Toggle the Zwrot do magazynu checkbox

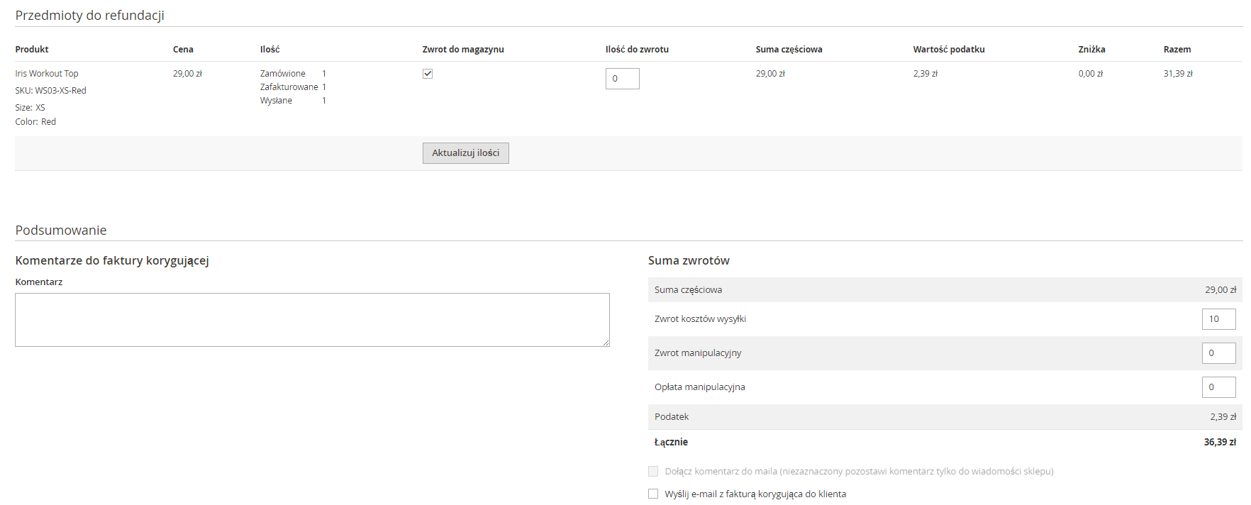428,74
